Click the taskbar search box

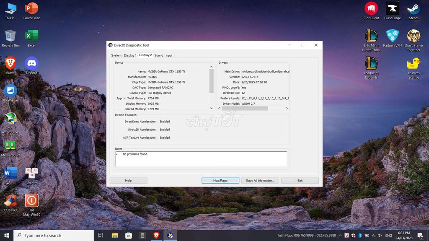coord(54,235)
